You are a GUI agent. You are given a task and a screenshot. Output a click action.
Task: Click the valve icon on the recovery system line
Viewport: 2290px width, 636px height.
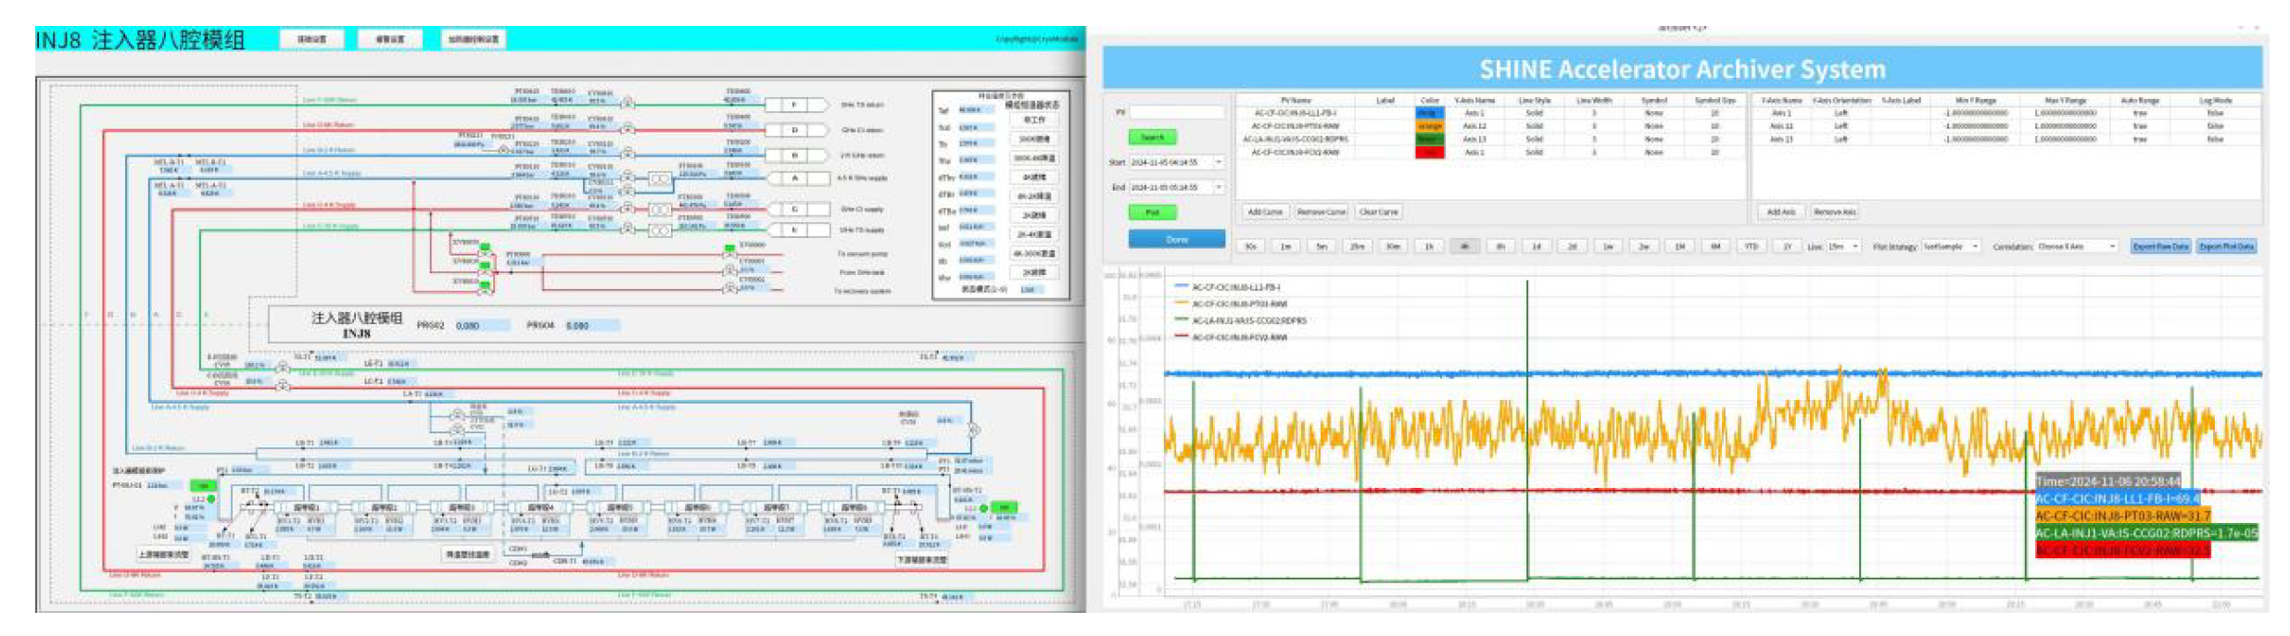pos(730,288)
